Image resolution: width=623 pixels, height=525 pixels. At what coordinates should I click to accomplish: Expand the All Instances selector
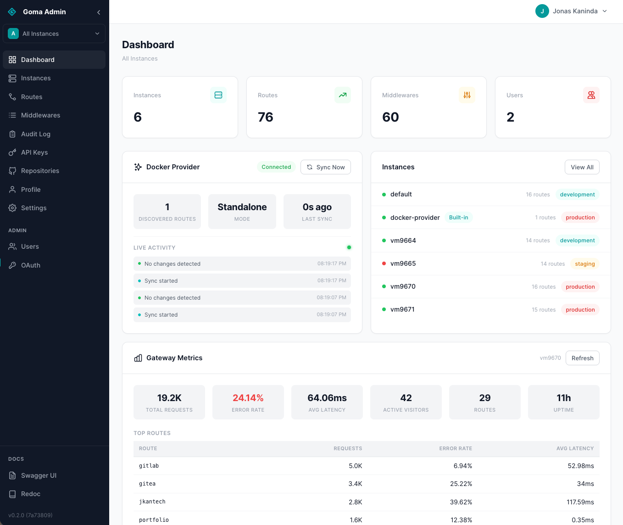pos(54,34)
